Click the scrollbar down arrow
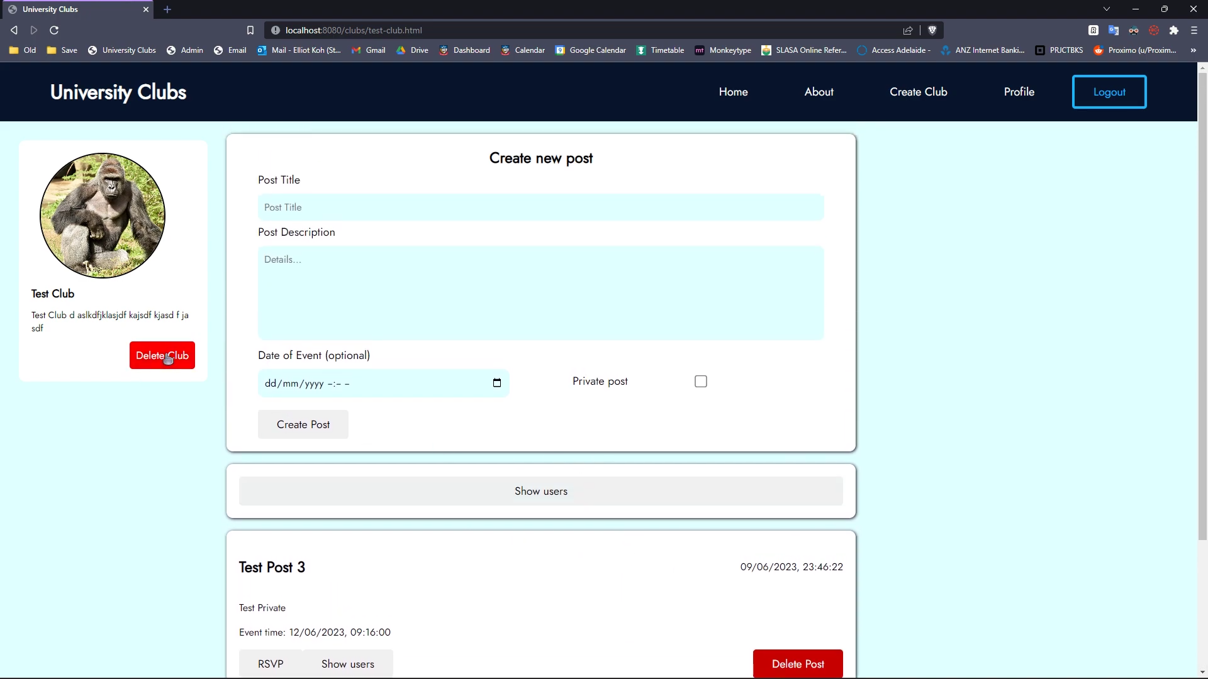This screenshot has height=679, width=1208. (x=1202, y=673)
